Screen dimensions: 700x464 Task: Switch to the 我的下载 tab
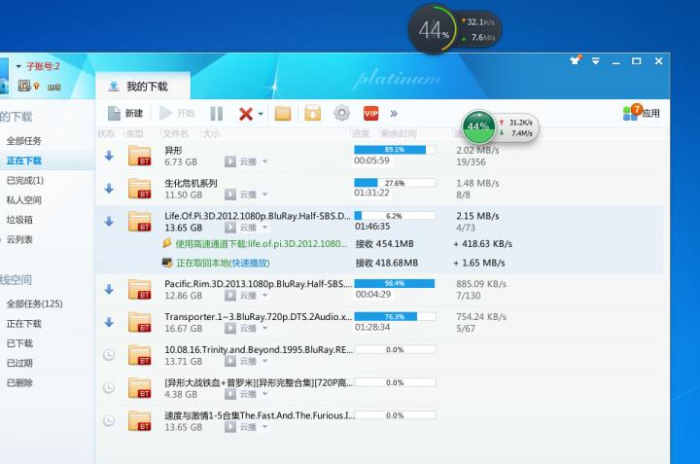tap(143, 87)
